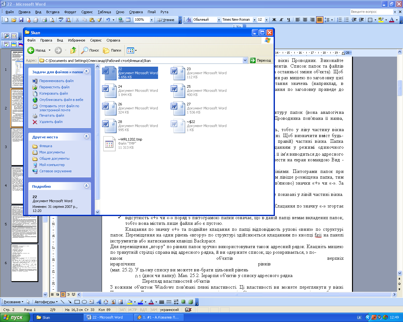Screen dimensions: 403x322
Task: Click 'Переименовать файл' link
Action: coord(56,81)
